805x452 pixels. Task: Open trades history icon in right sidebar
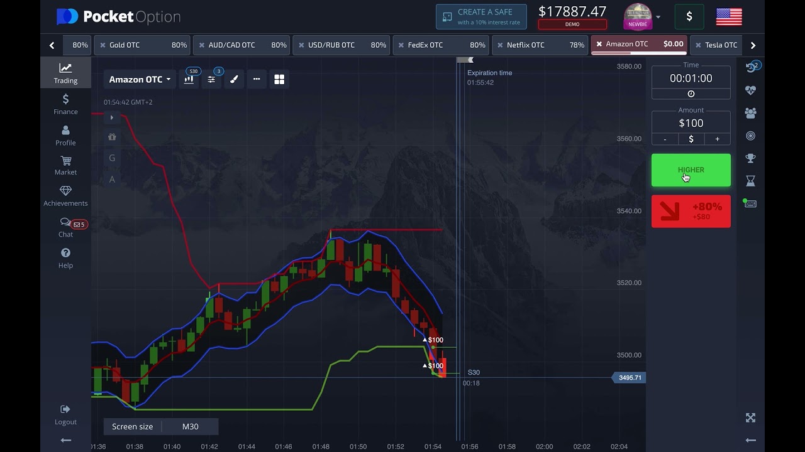click(750, 67)
